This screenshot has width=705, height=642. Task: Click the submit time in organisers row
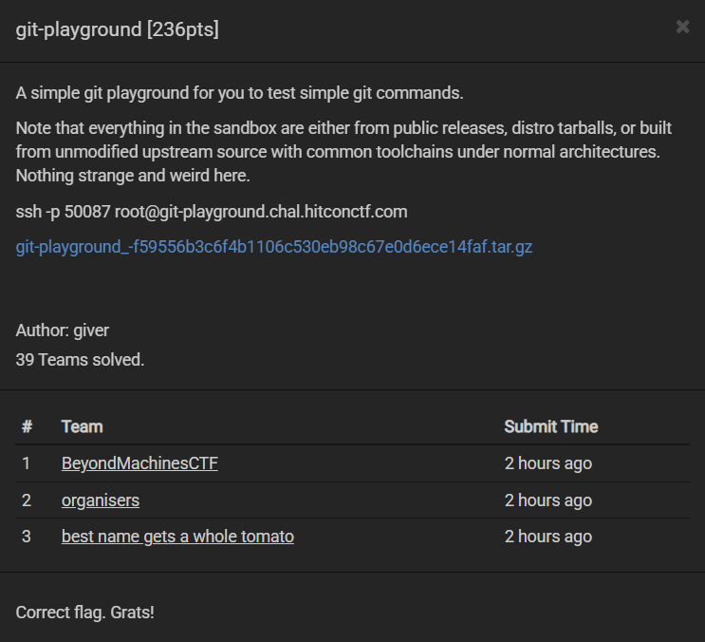pyautogui.click(x=547, y=500)
